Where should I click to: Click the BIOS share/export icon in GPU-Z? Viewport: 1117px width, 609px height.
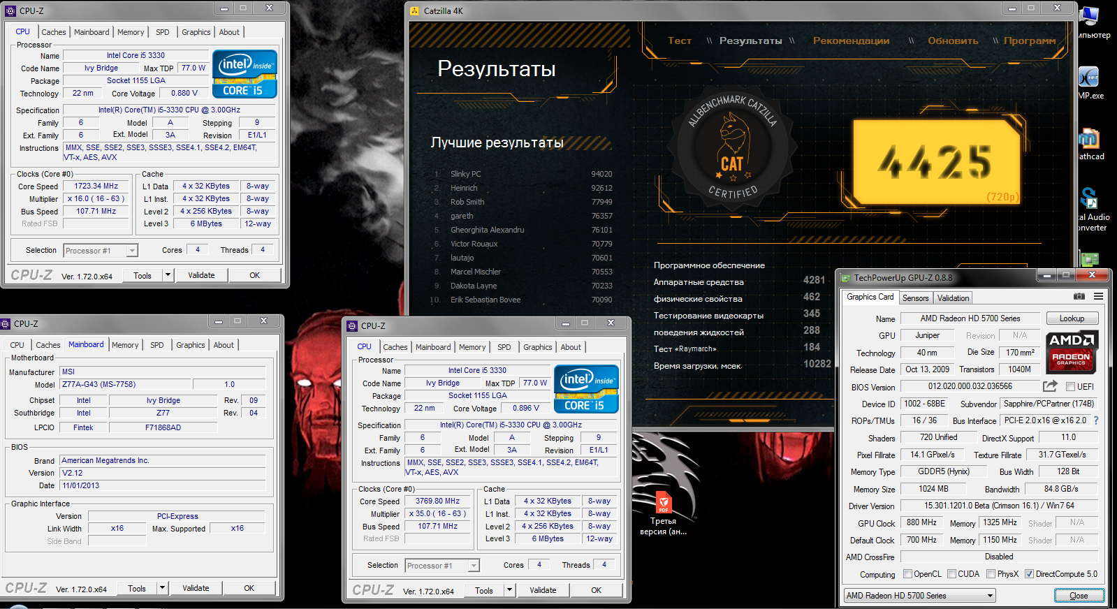pyautogui.click(x=1050, y=386)
